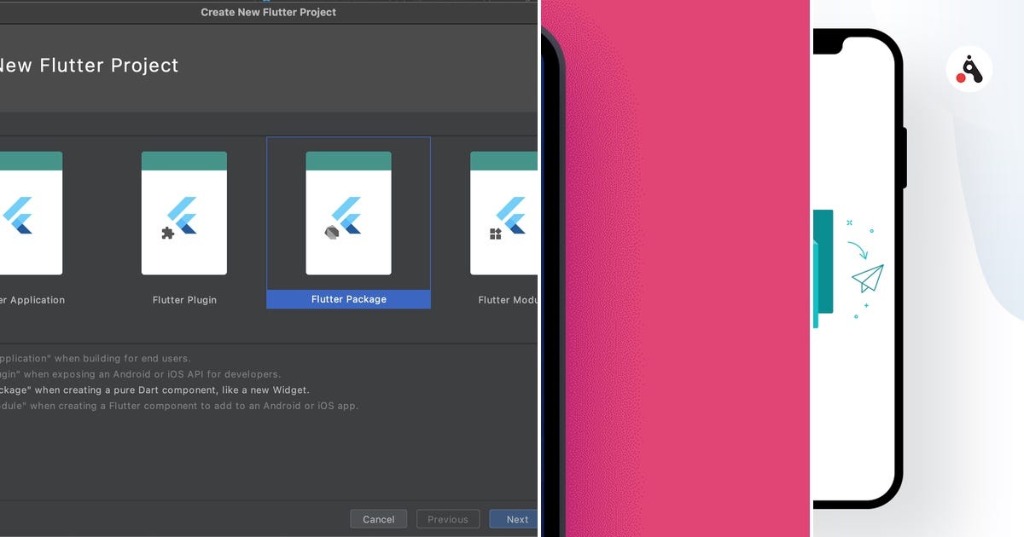The image size is (1024, 537).
Task: Click the teal header bar on the Flutter Package card
Action: click(348, 159)
